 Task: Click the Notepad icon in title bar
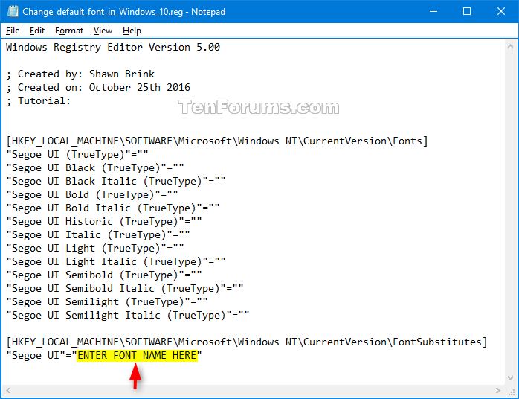coord(13,12)
